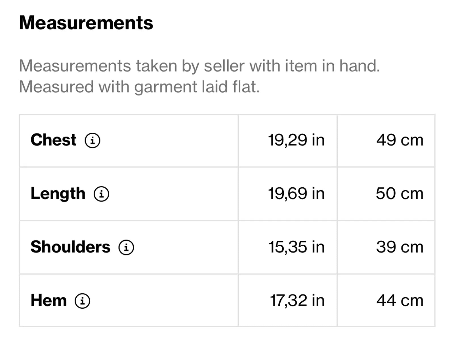Select the Chest row label

tap(53, 140)
